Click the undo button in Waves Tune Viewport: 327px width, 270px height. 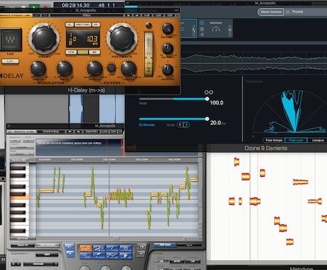coord(69,247)
